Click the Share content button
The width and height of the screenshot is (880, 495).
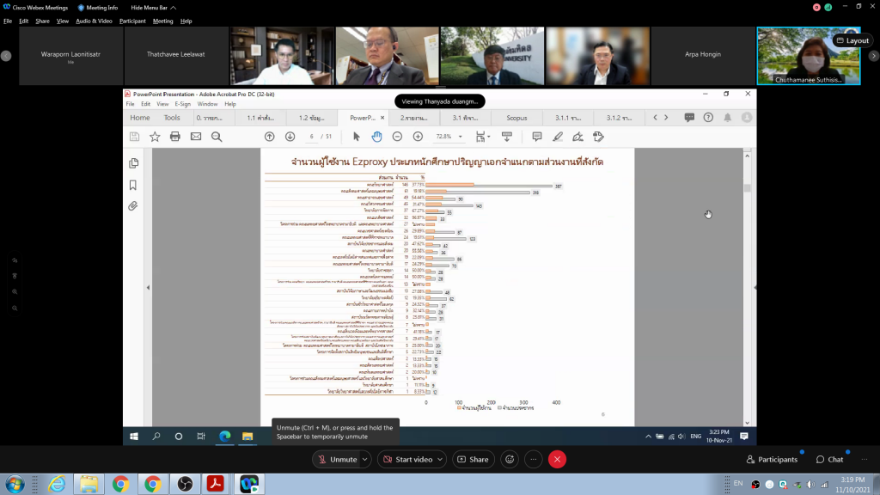pos(473,460)
